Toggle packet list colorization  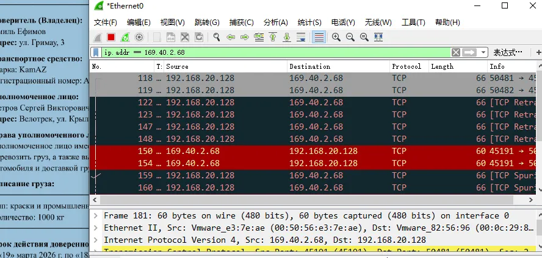[319, 37]
